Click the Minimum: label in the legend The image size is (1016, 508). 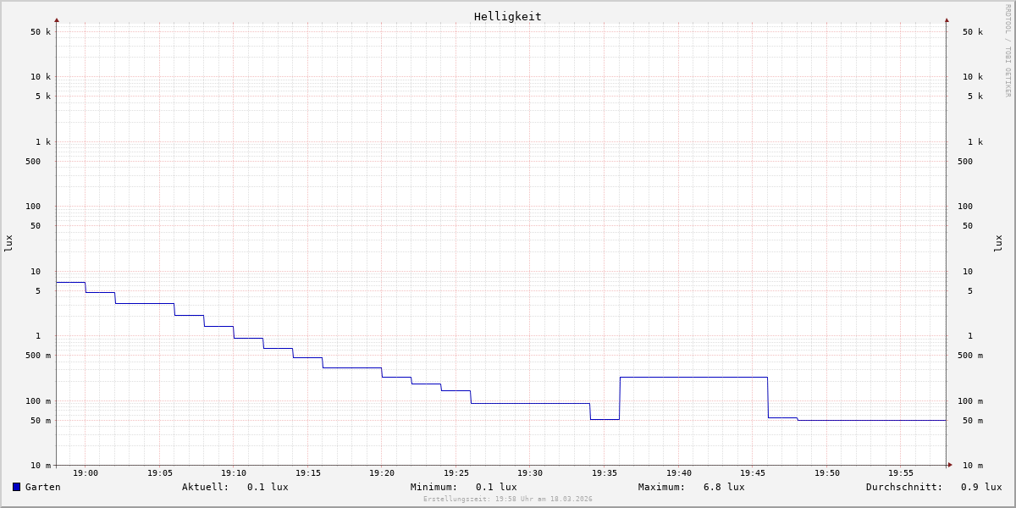click(x=434, y=487)
